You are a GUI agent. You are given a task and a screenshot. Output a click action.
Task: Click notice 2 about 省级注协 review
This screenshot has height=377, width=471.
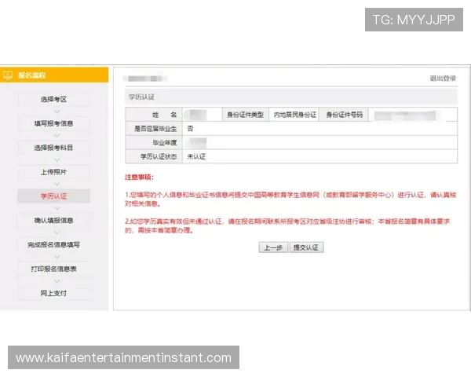click(287, 225)
